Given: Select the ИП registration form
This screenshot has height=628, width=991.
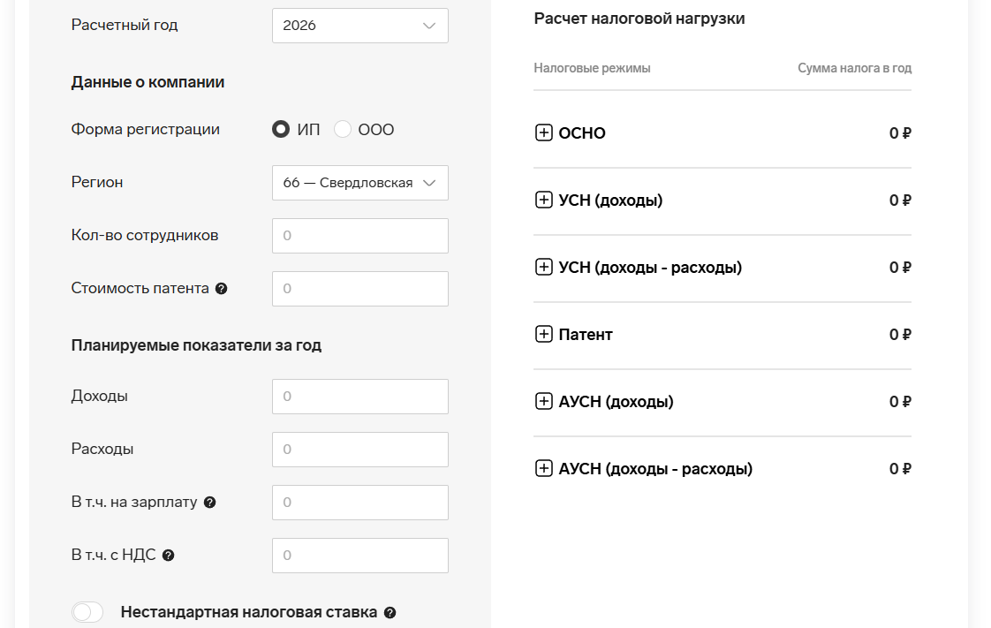Looking at the screenshot, I should [281, 130].
